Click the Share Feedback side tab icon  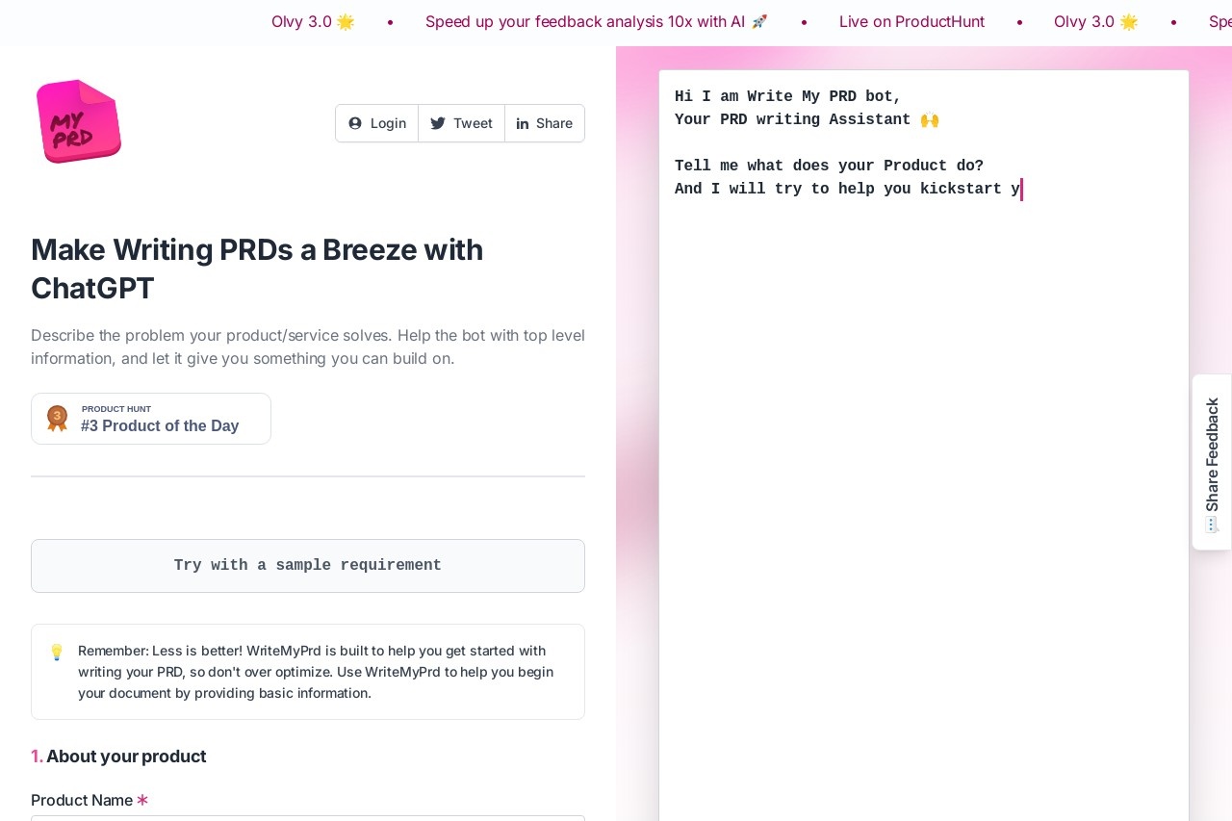1212,525
